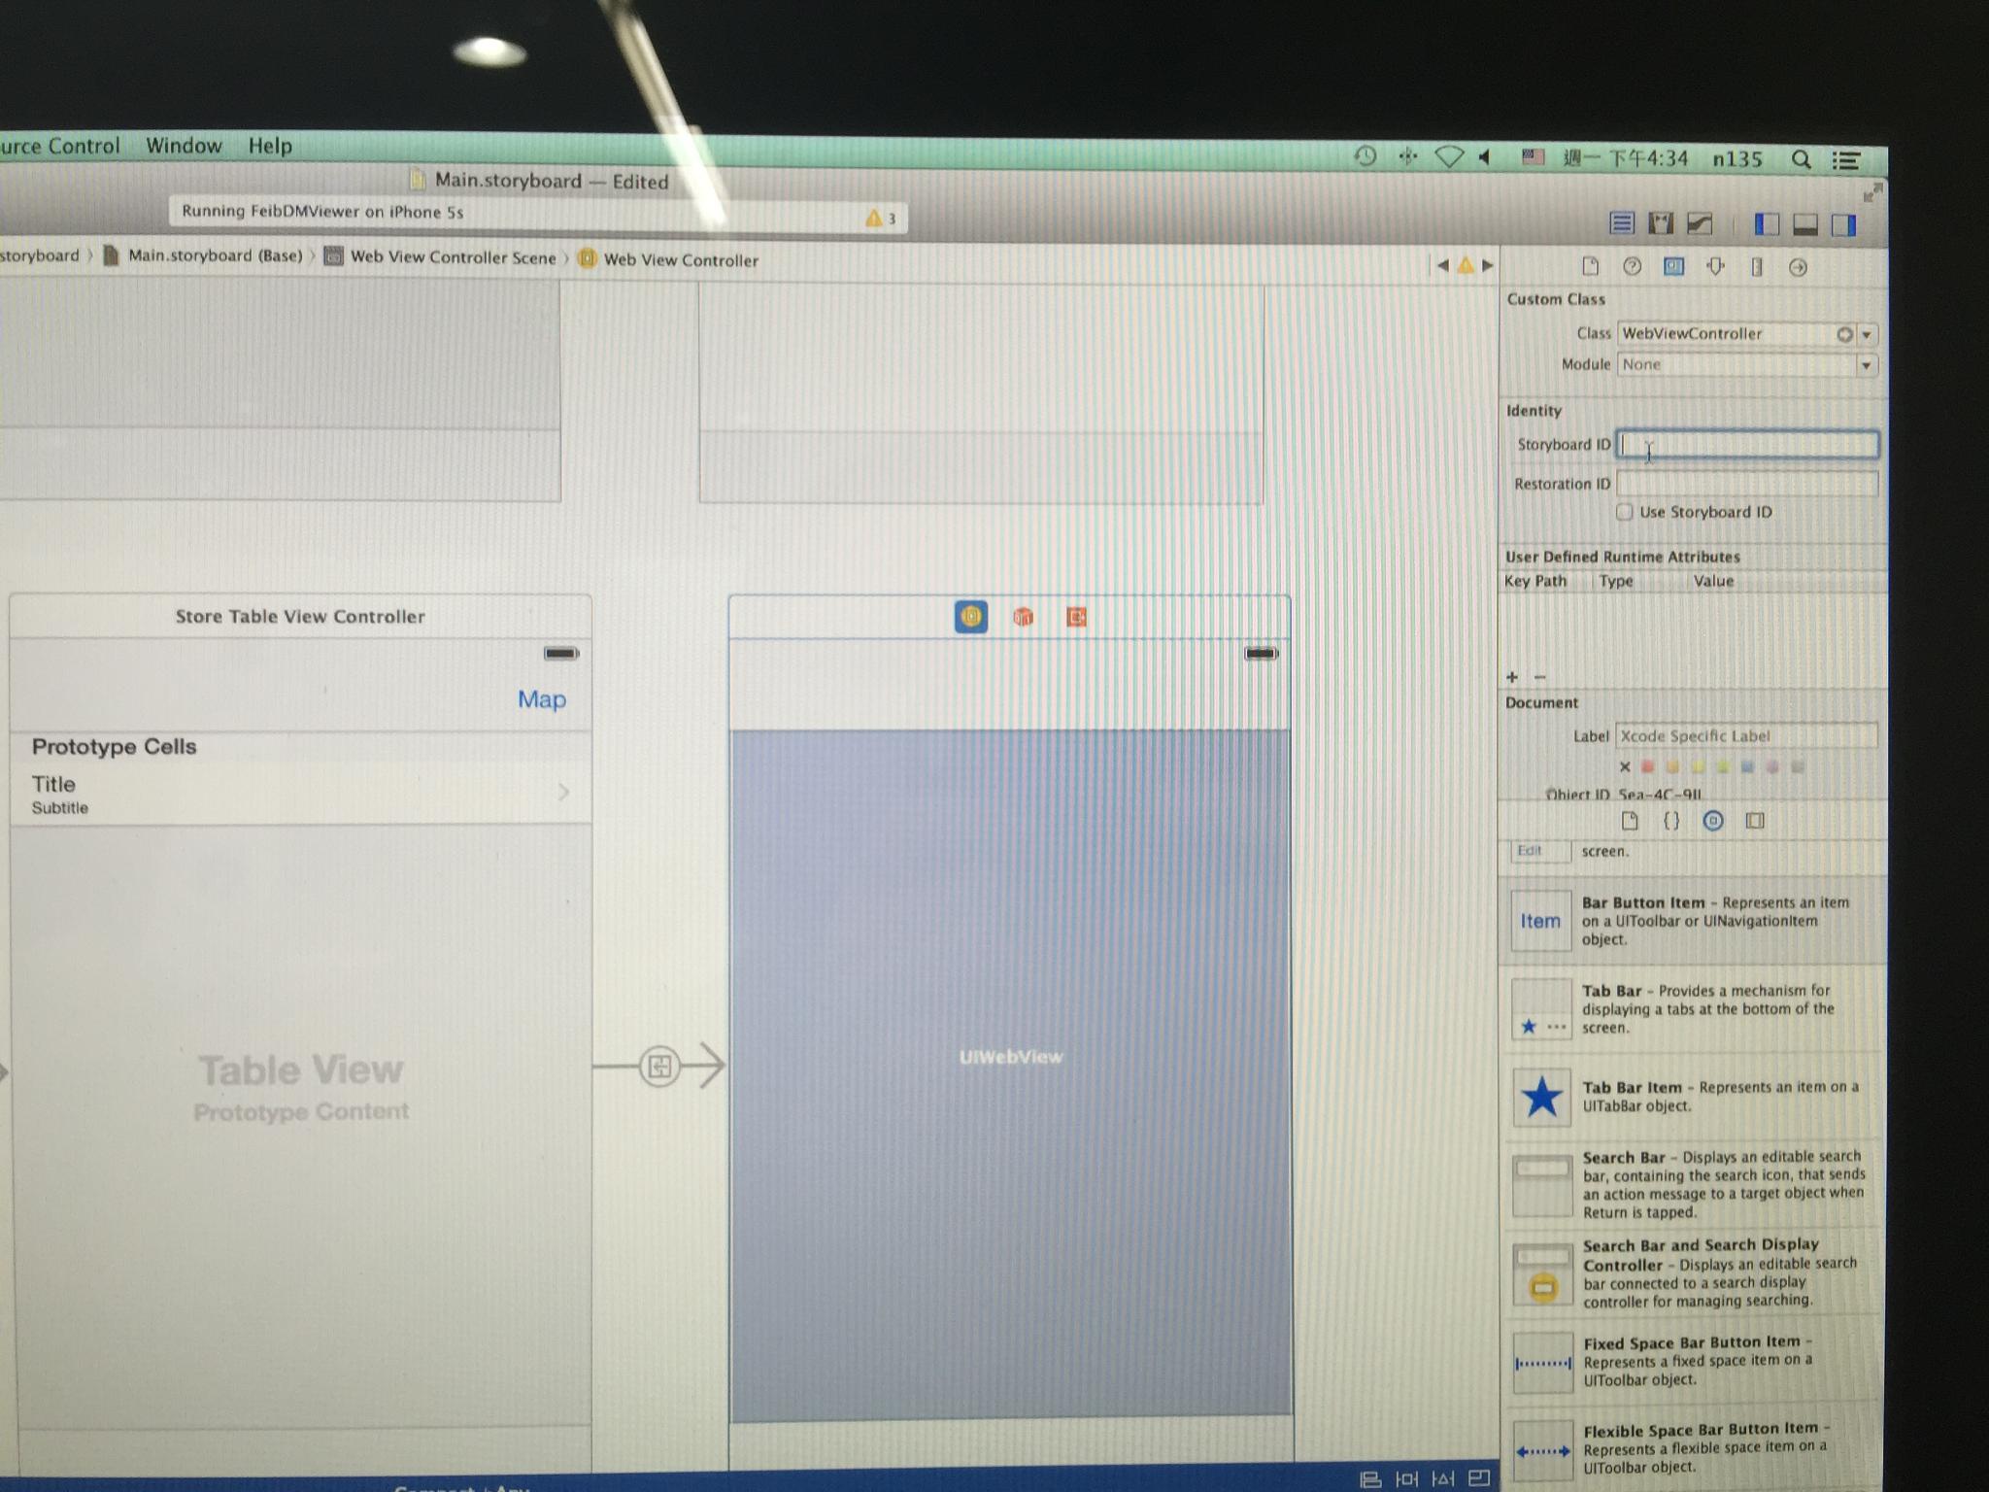
Task: Click Web View Controller Scene breadcrumb
Action: pos(442,257)
